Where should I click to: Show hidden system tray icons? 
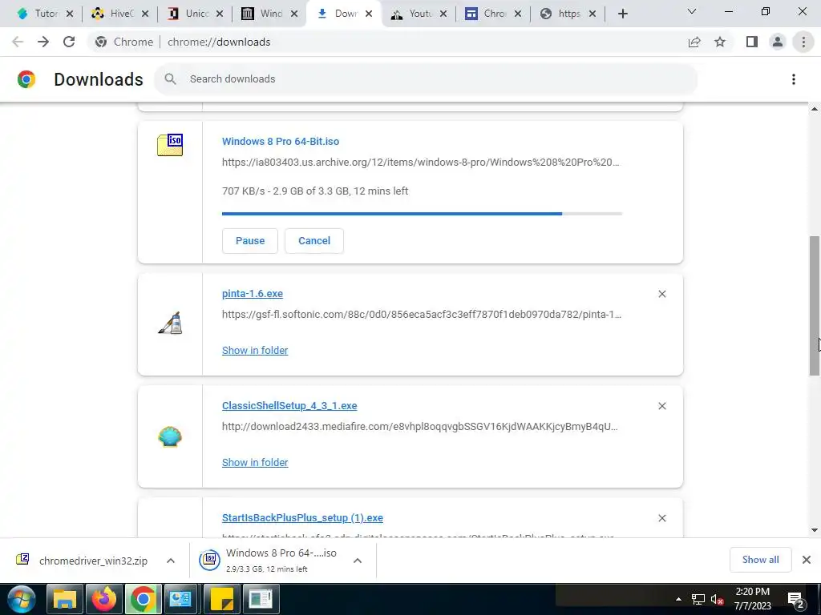678,599
